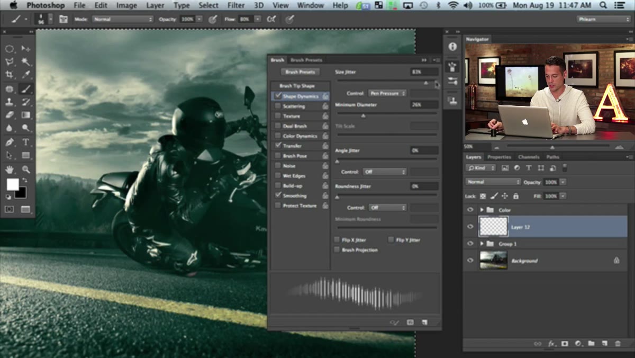Open the layer blend mode Normal dropdown
This screenshot has width=635, height=358.
(493, 182)
